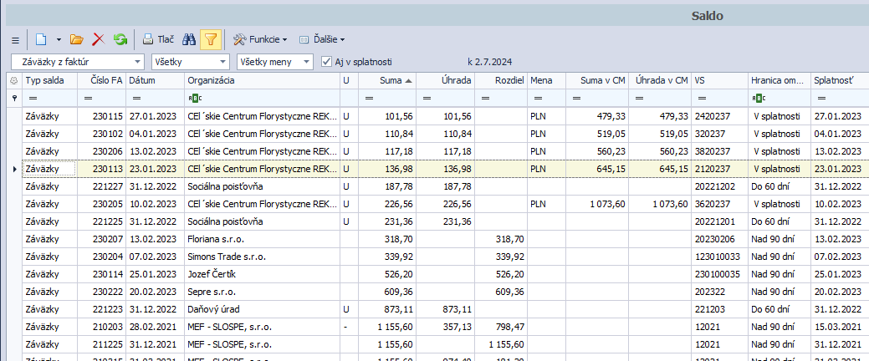Click the red delete X icon
Image resolution: width=869 pixels, height=361 pixels.
pos(99,39)
